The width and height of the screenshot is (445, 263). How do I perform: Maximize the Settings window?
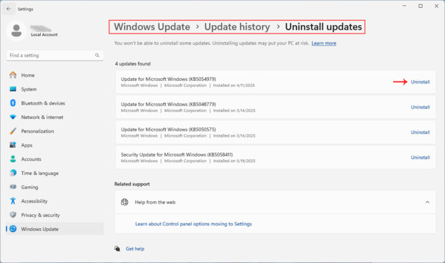click(x=420, y=6)
